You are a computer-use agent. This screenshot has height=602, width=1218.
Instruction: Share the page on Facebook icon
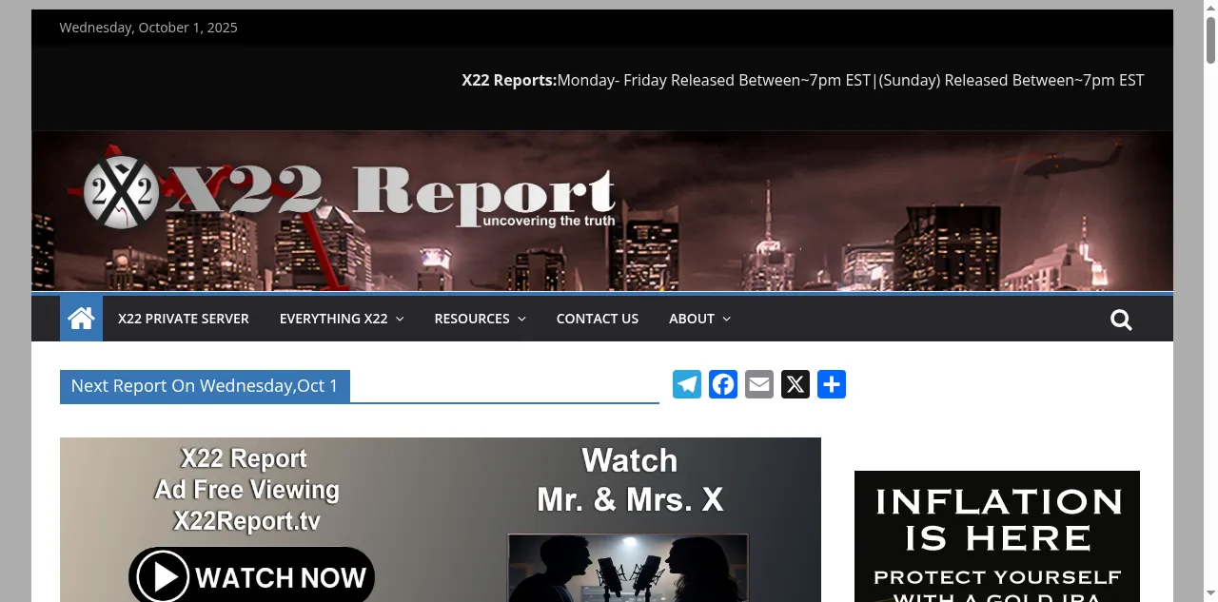coord(723,384)
